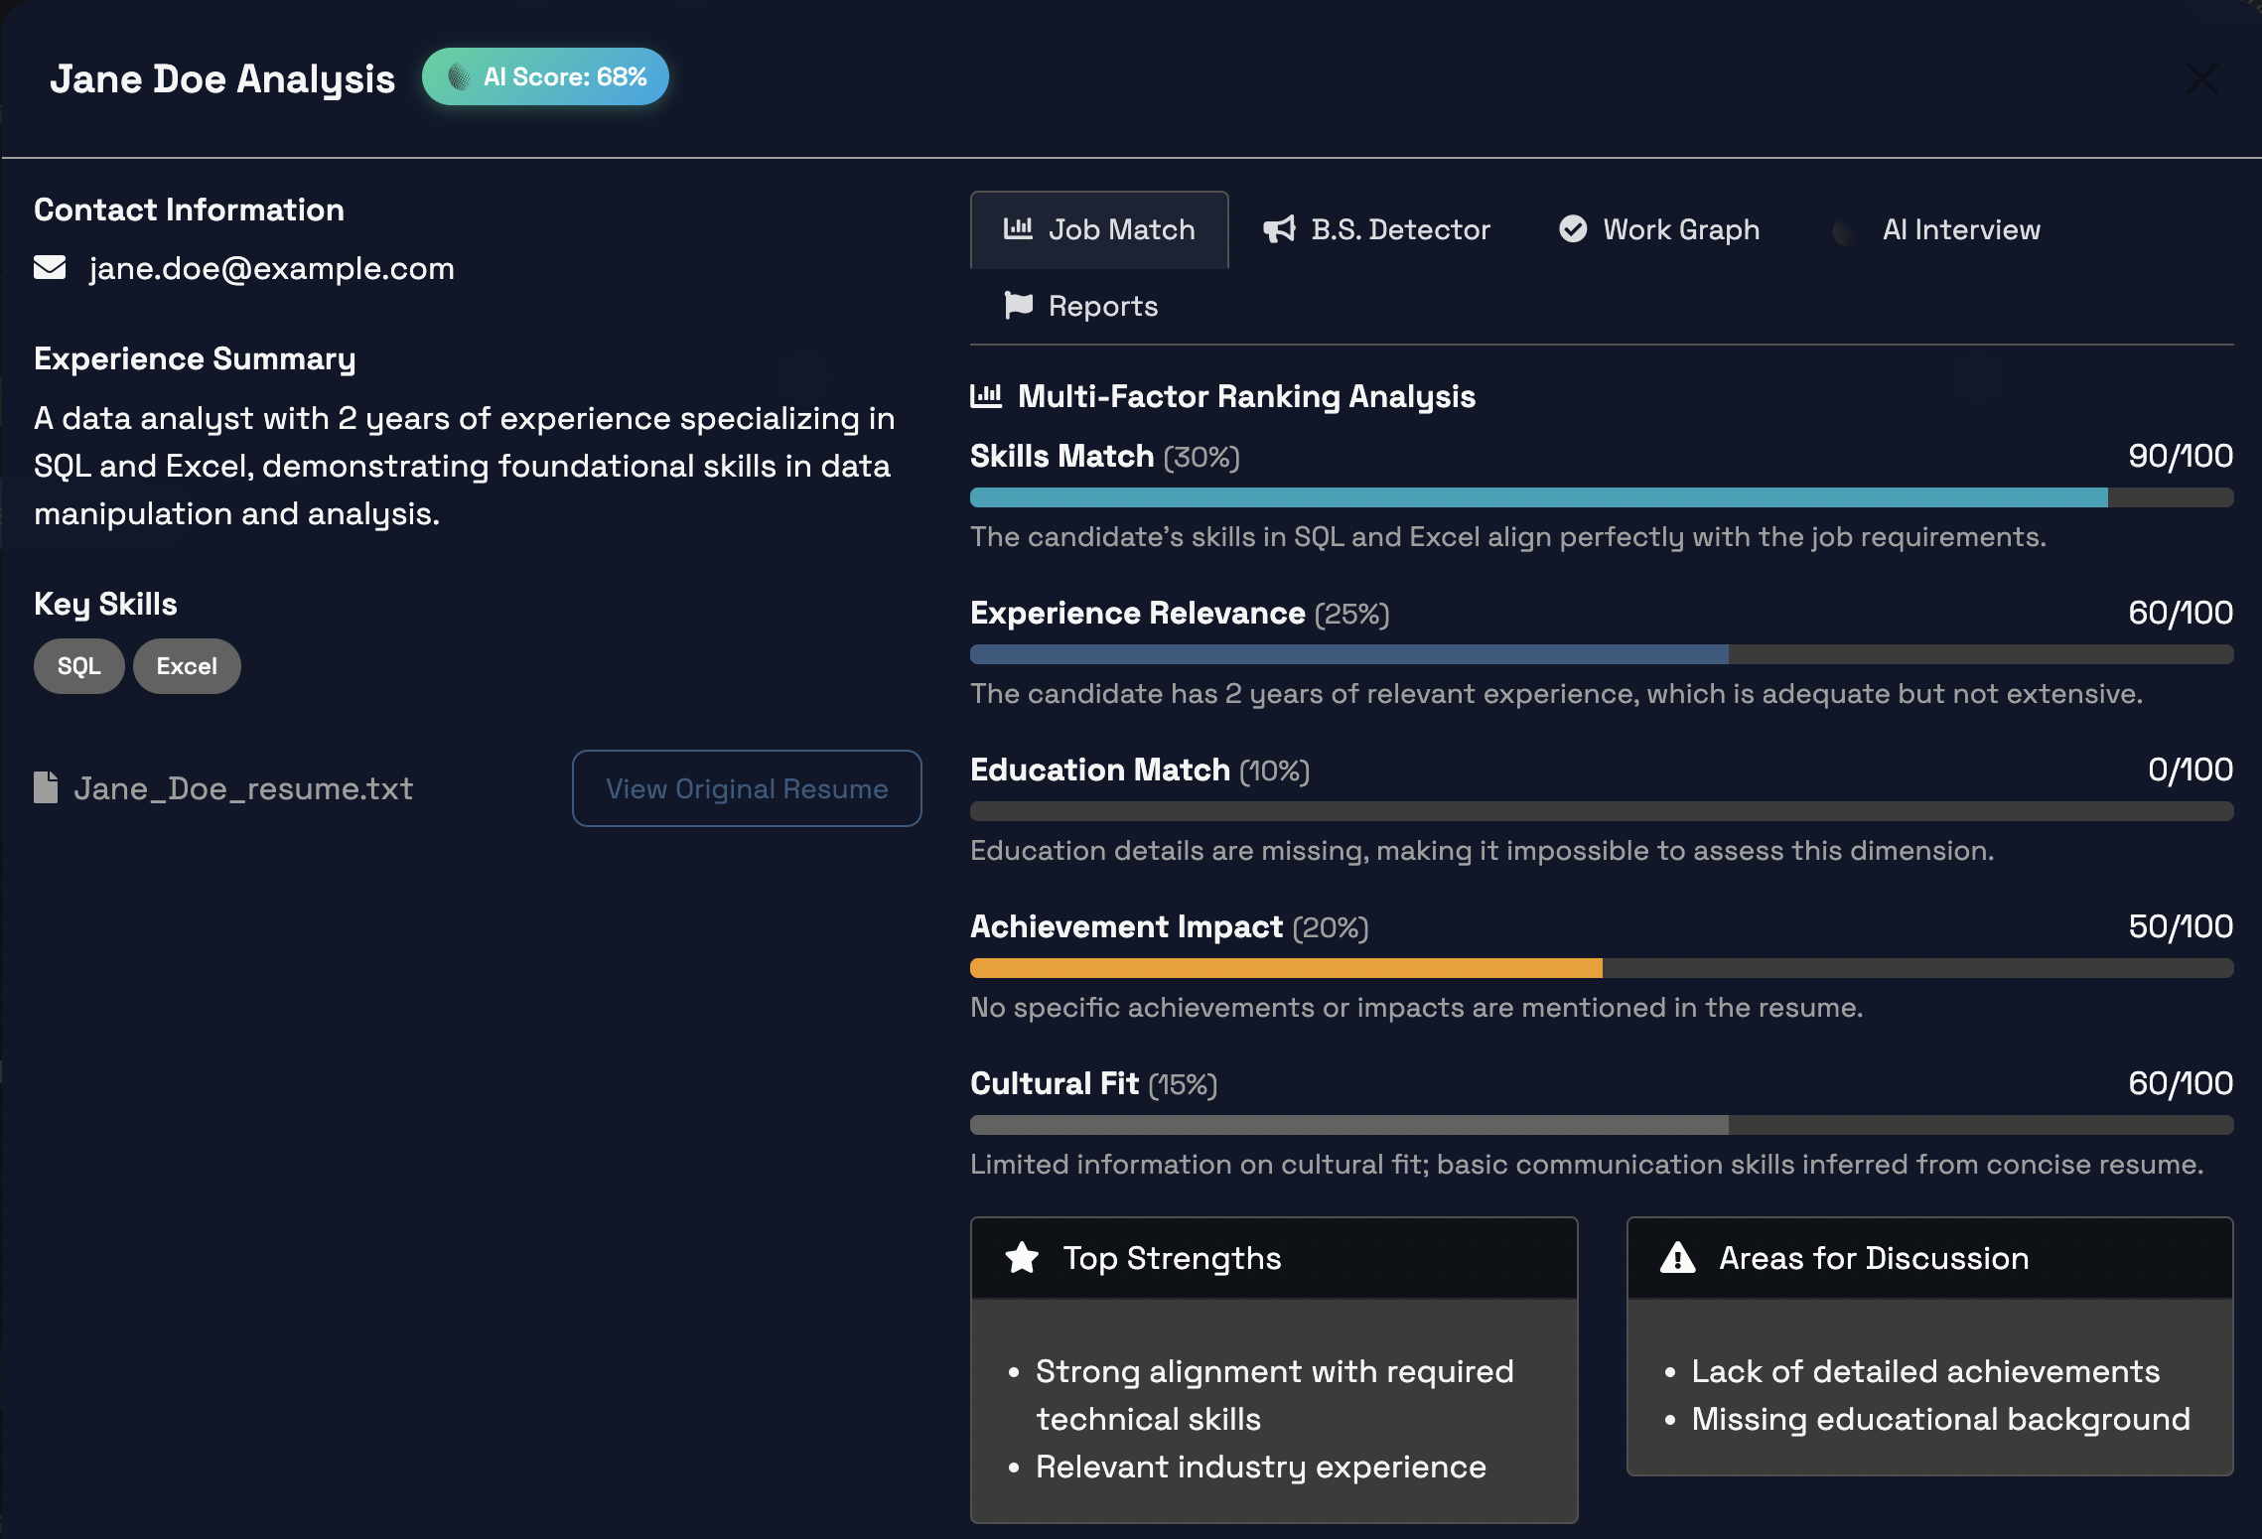Click the Top Strengths card header
The width and height of the screenshot is (2262, 1539).
pyautogui.click(x=1274, y=1258)
